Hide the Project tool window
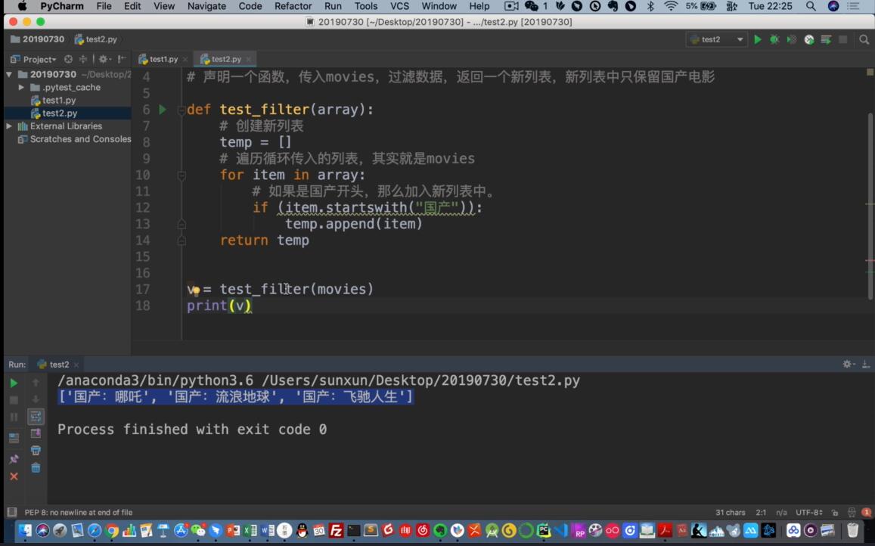 click(x=122, y=59)
